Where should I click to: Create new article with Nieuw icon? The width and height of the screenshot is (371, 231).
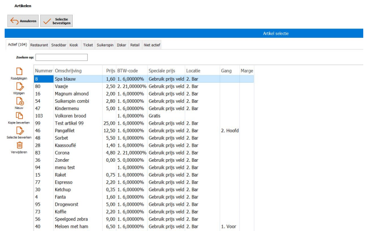point(19,101)
